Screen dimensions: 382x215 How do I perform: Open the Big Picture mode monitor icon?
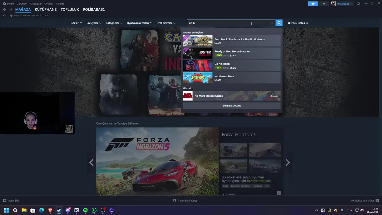click(358, 4)
